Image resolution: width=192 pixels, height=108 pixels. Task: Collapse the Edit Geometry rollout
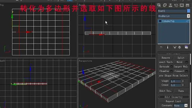tap(173, 97)
